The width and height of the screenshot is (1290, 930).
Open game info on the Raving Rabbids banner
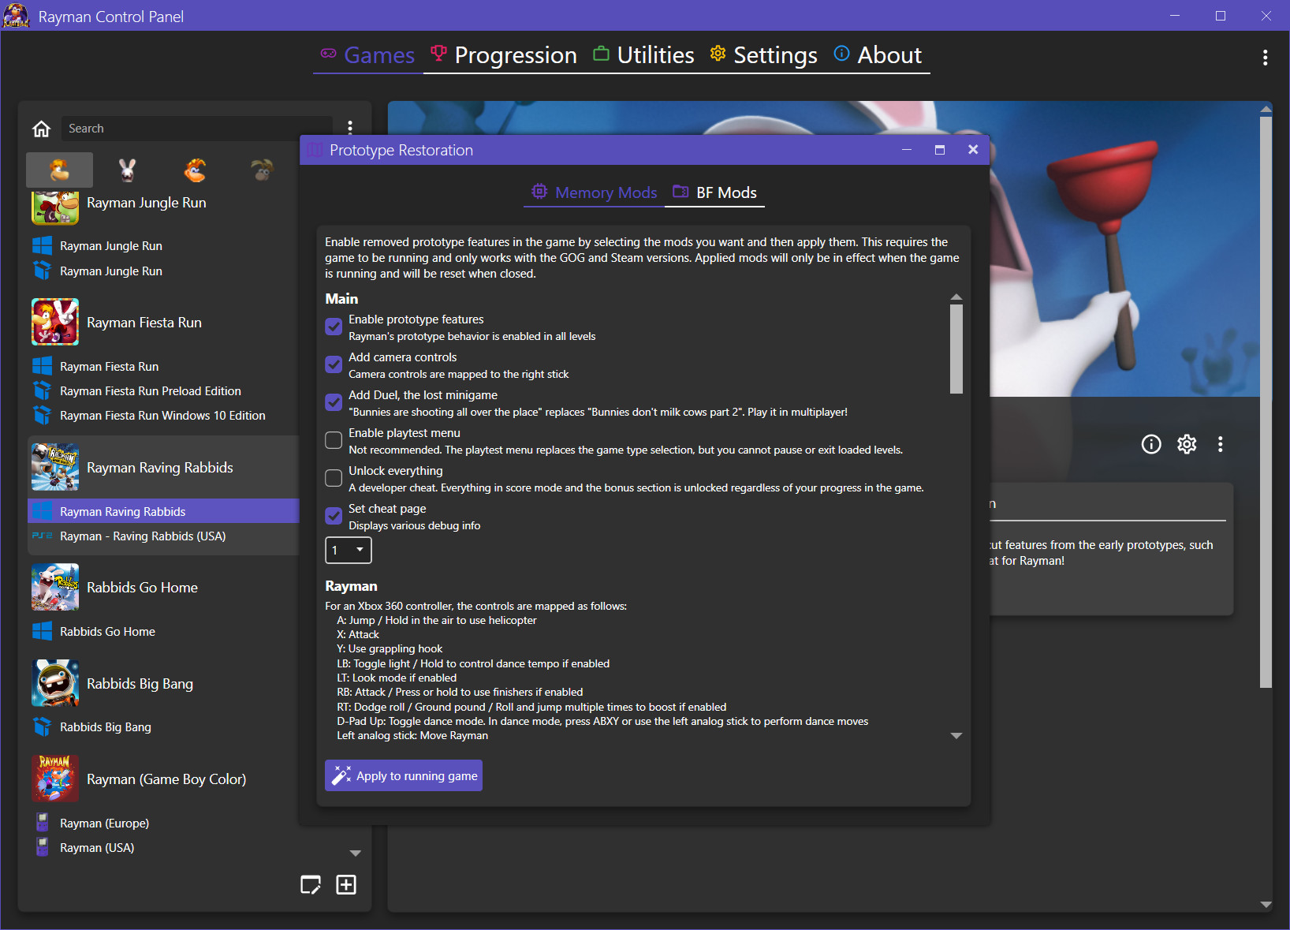(1151, 444)
